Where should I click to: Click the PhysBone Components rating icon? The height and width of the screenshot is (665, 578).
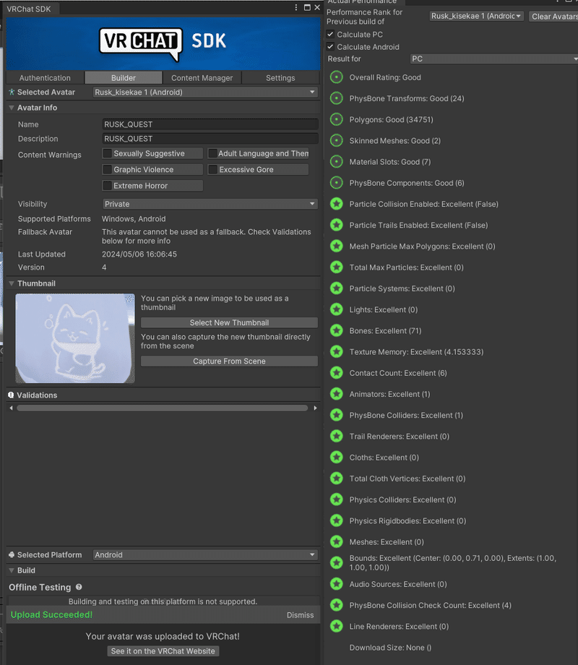pos(336,183)
